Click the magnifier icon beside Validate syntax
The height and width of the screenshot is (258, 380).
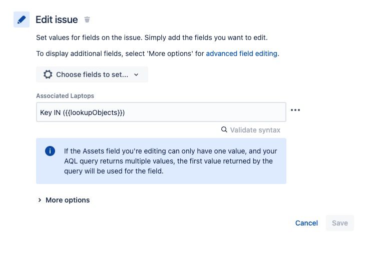tap(224, 130)
